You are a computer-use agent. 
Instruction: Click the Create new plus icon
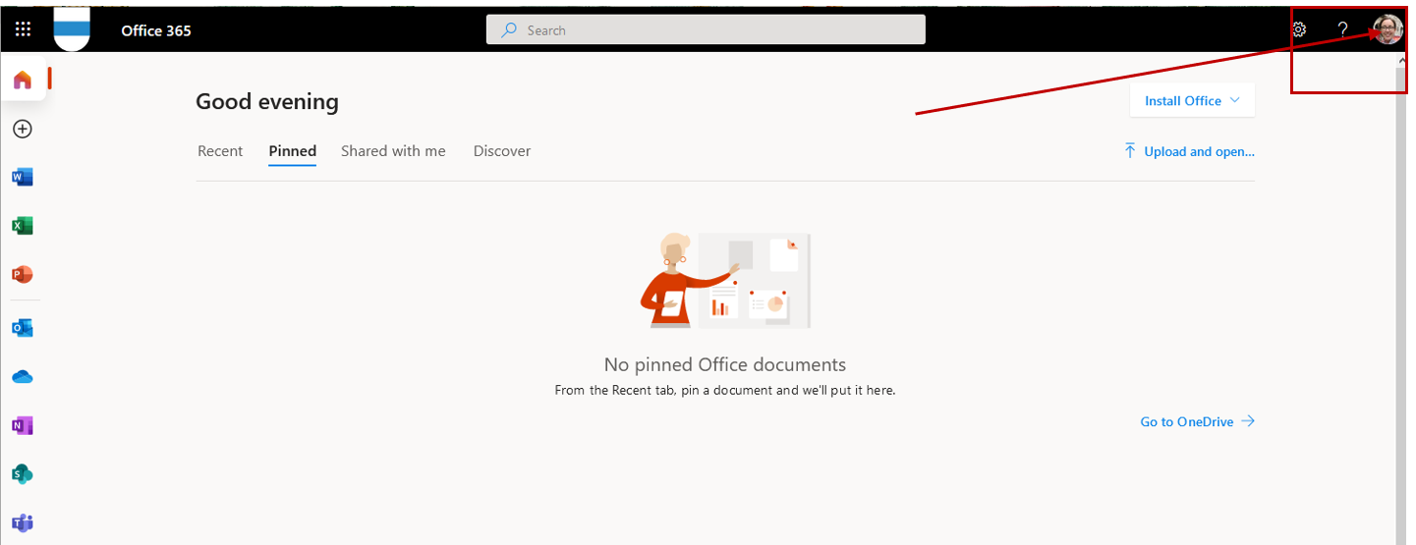coord(23,129)
